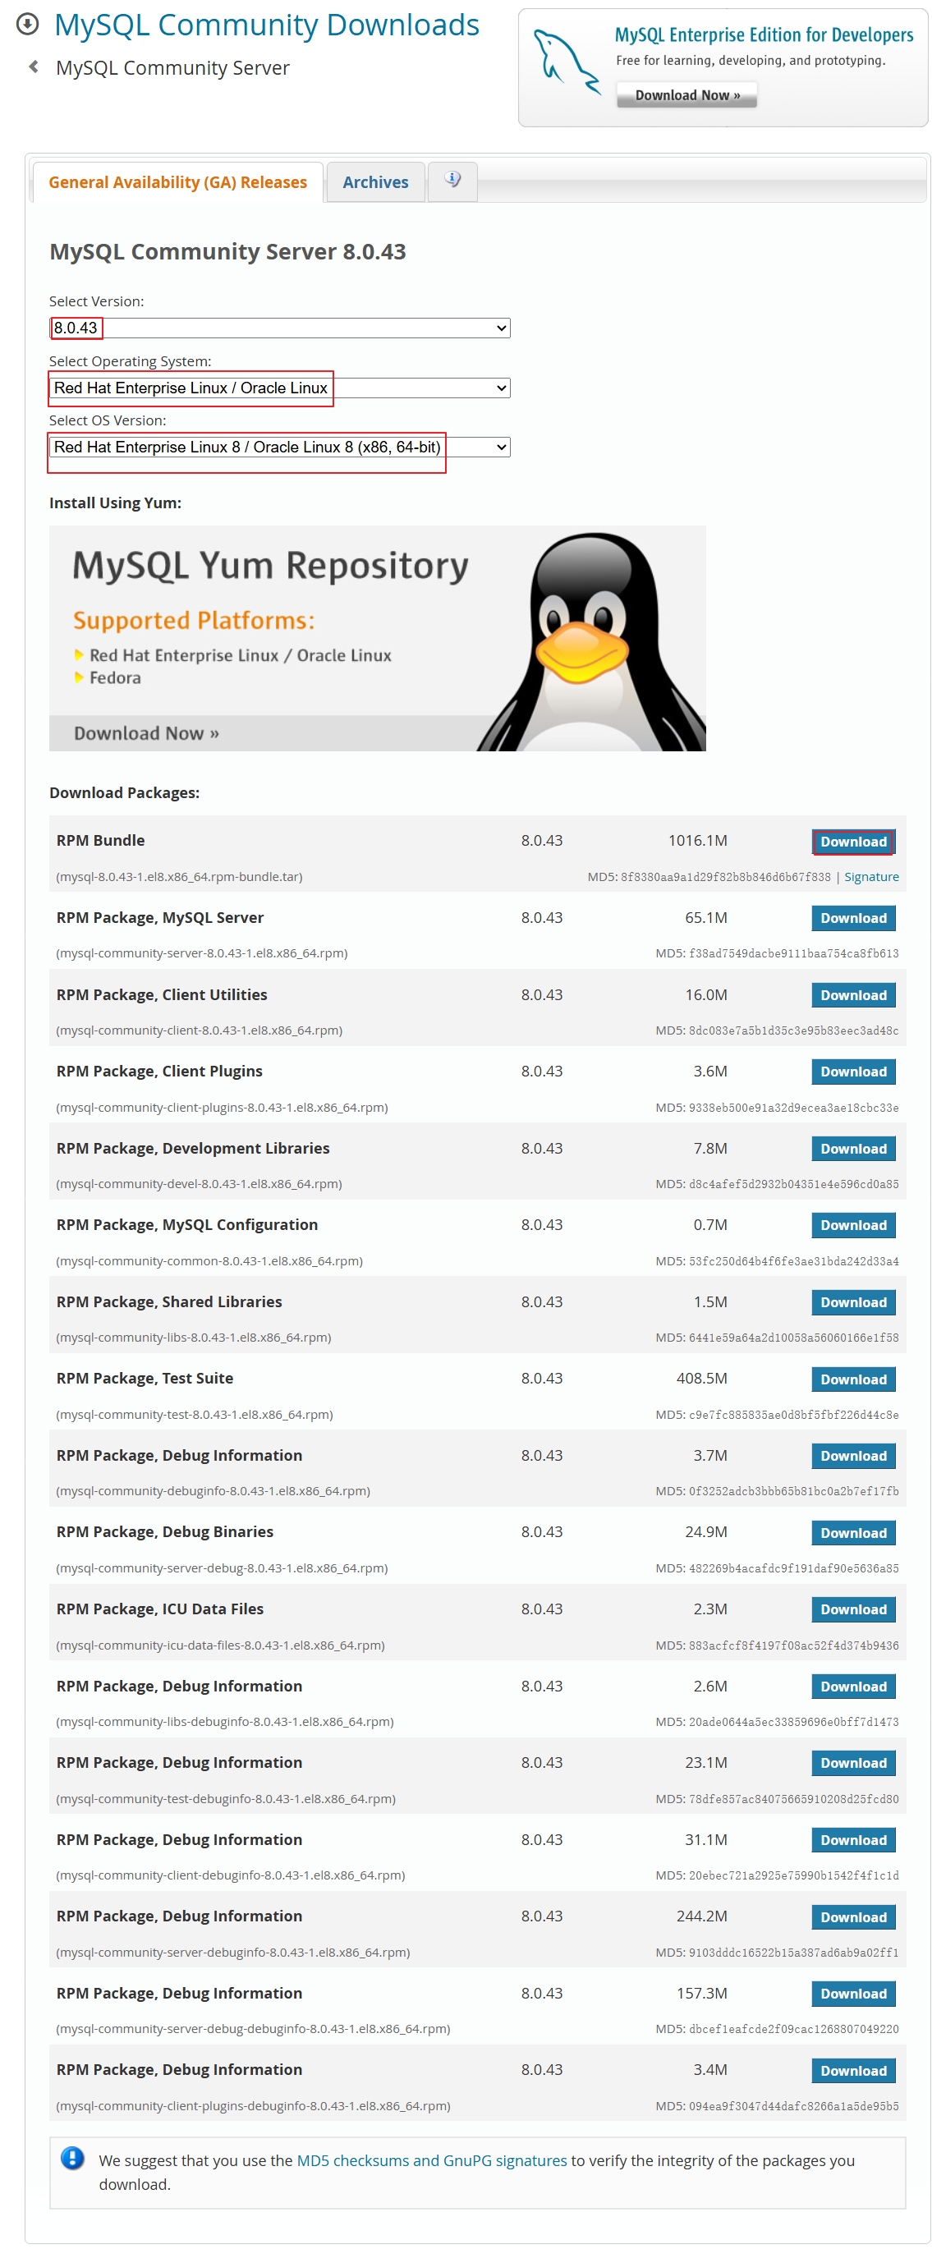Download RPM Package, Client Plugins
The width and height of the screenshot is (932, 2249).
point(853,1072)
